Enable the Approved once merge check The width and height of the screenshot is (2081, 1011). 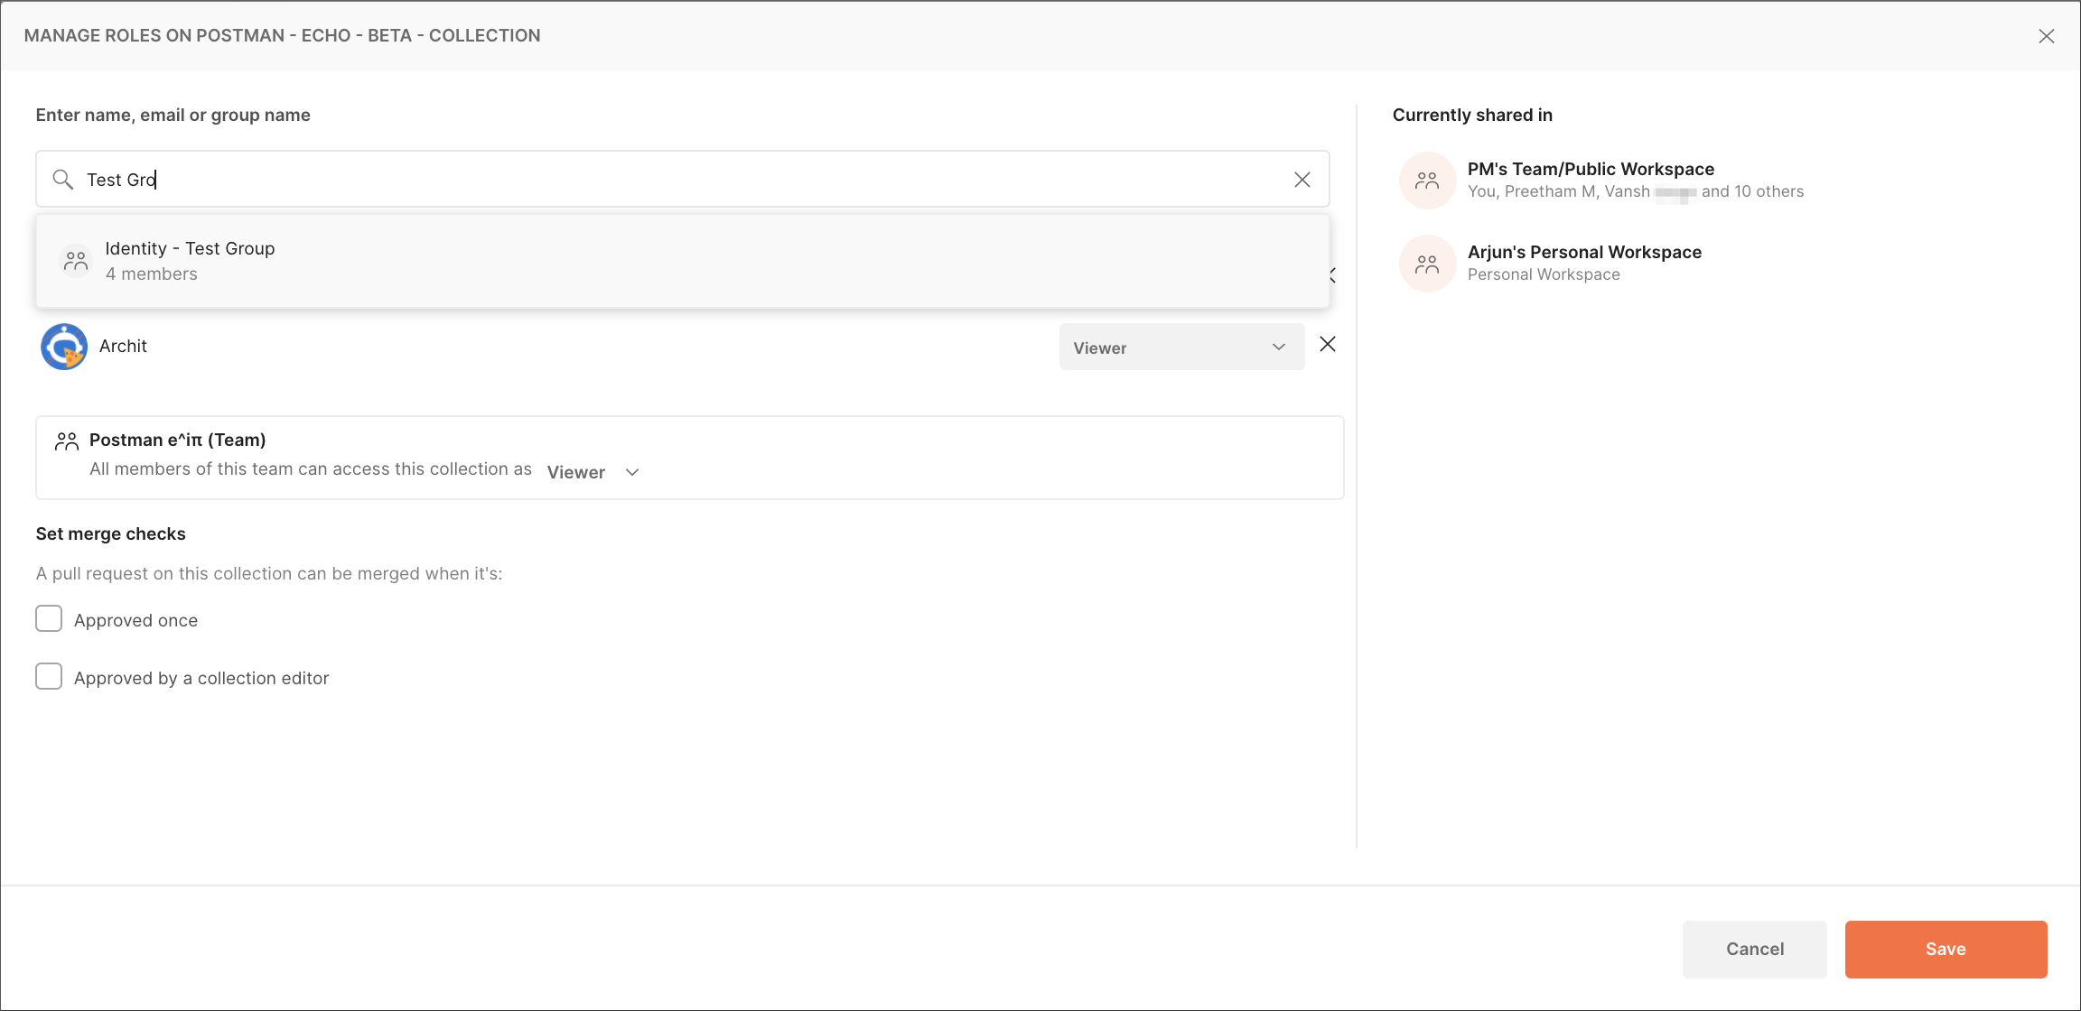pyautogui.click(x=49, y=619)
